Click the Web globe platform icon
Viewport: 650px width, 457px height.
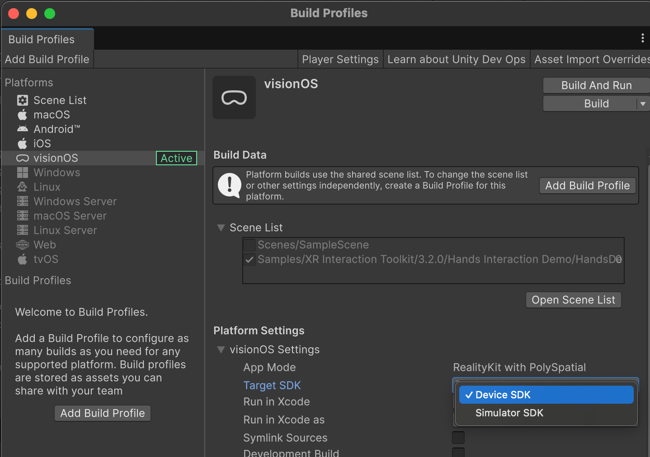click(x=23, y=245)
